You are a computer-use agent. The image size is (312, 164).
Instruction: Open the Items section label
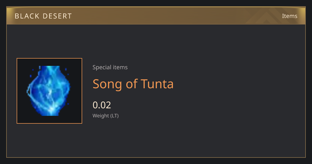(x=290, y=16)
